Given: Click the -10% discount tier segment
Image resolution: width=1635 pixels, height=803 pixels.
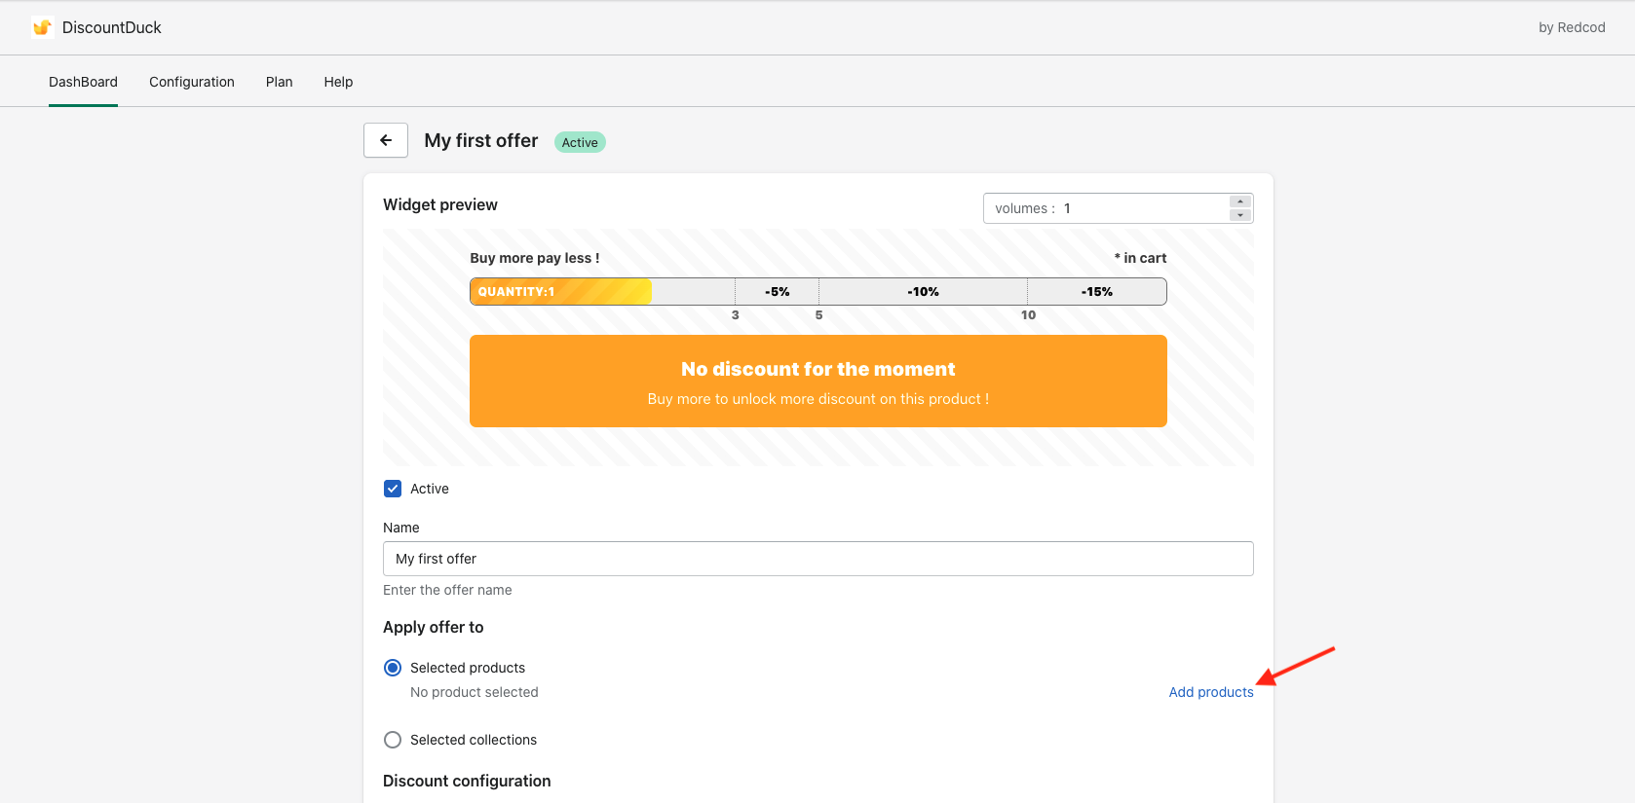Looking at the screenshot, I should click(923, 292).
